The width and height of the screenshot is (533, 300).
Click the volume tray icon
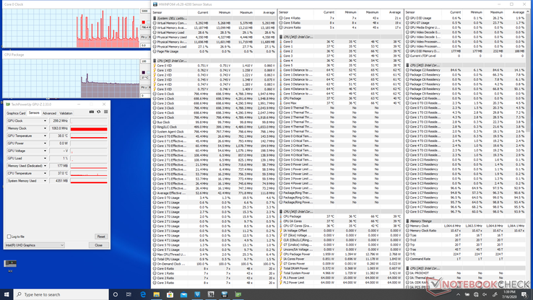click(485, 294)
